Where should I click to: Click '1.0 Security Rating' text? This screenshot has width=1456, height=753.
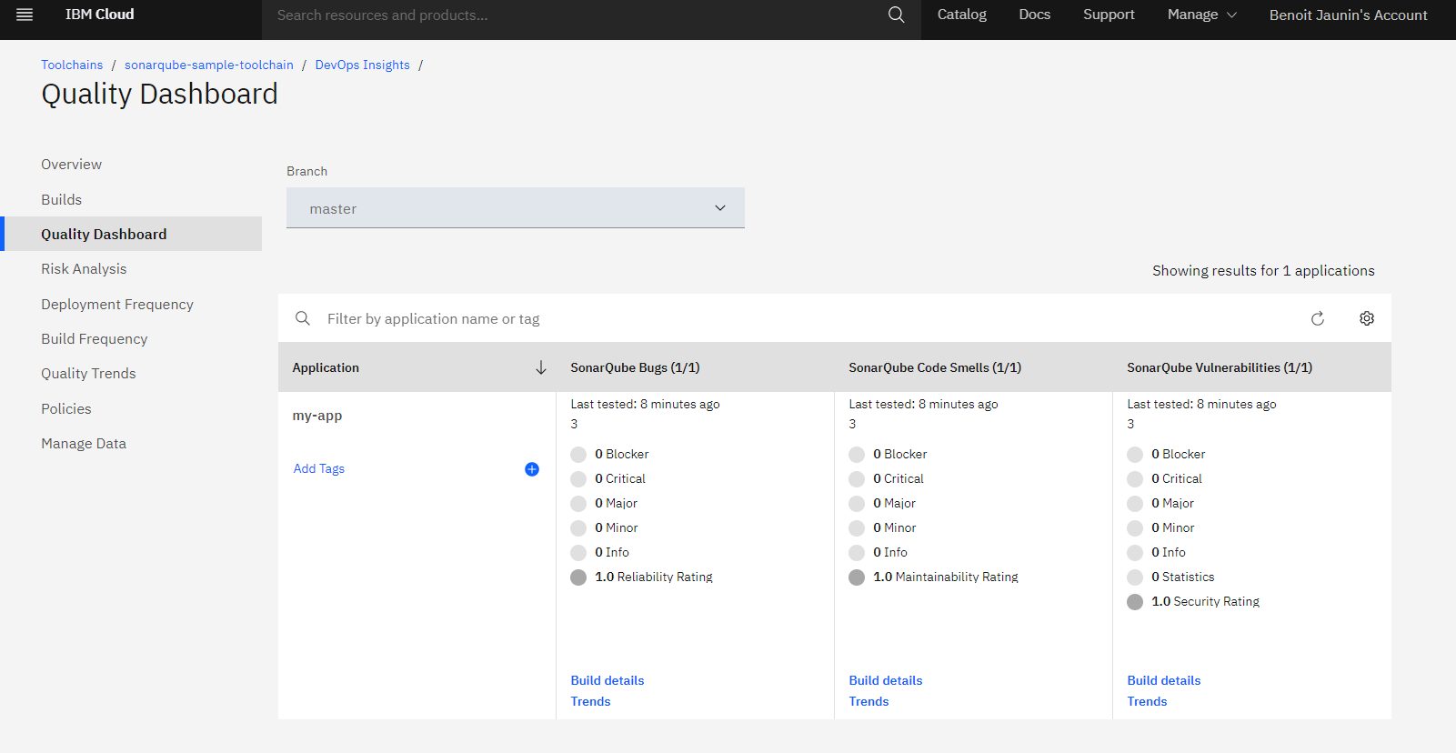1205,602
